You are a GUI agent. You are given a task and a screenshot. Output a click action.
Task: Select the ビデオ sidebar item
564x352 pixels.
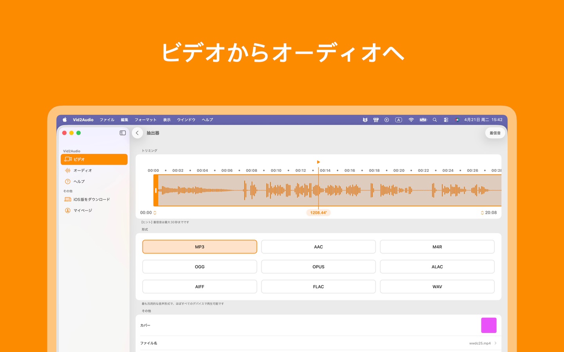coord(94,159)
